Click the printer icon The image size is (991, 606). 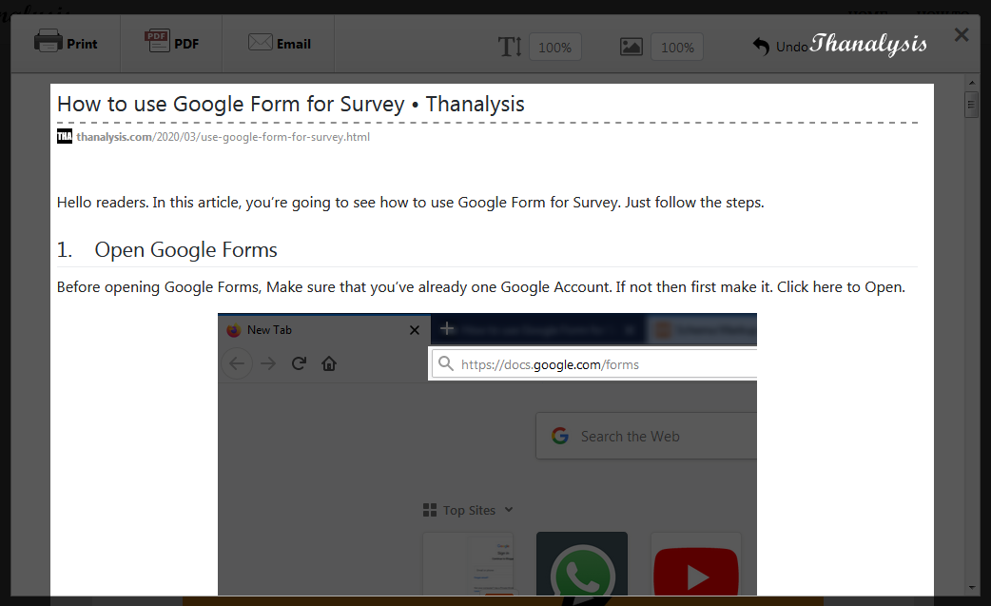[49, 41]
